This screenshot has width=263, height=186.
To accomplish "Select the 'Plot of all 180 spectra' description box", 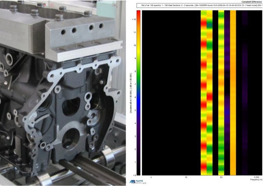I will (199, 5).
